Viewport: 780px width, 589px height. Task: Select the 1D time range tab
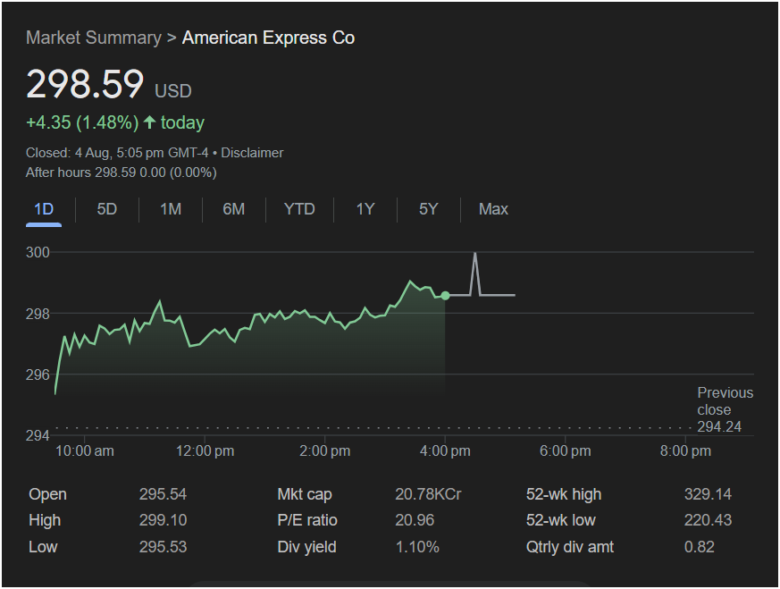point(44,209)
